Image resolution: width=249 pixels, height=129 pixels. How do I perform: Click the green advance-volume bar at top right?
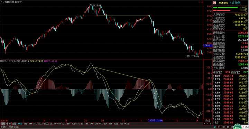(x=225, y=8)
